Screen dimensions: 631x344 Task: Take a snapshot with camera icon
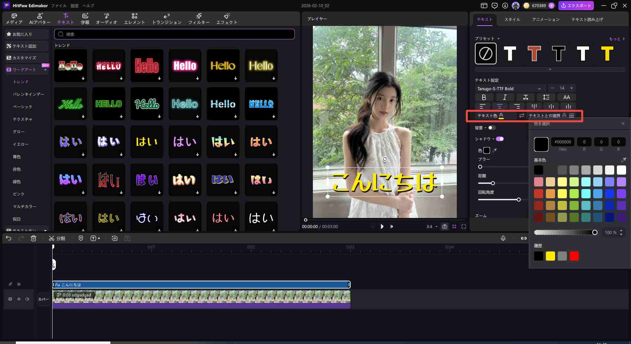(444, 226)
